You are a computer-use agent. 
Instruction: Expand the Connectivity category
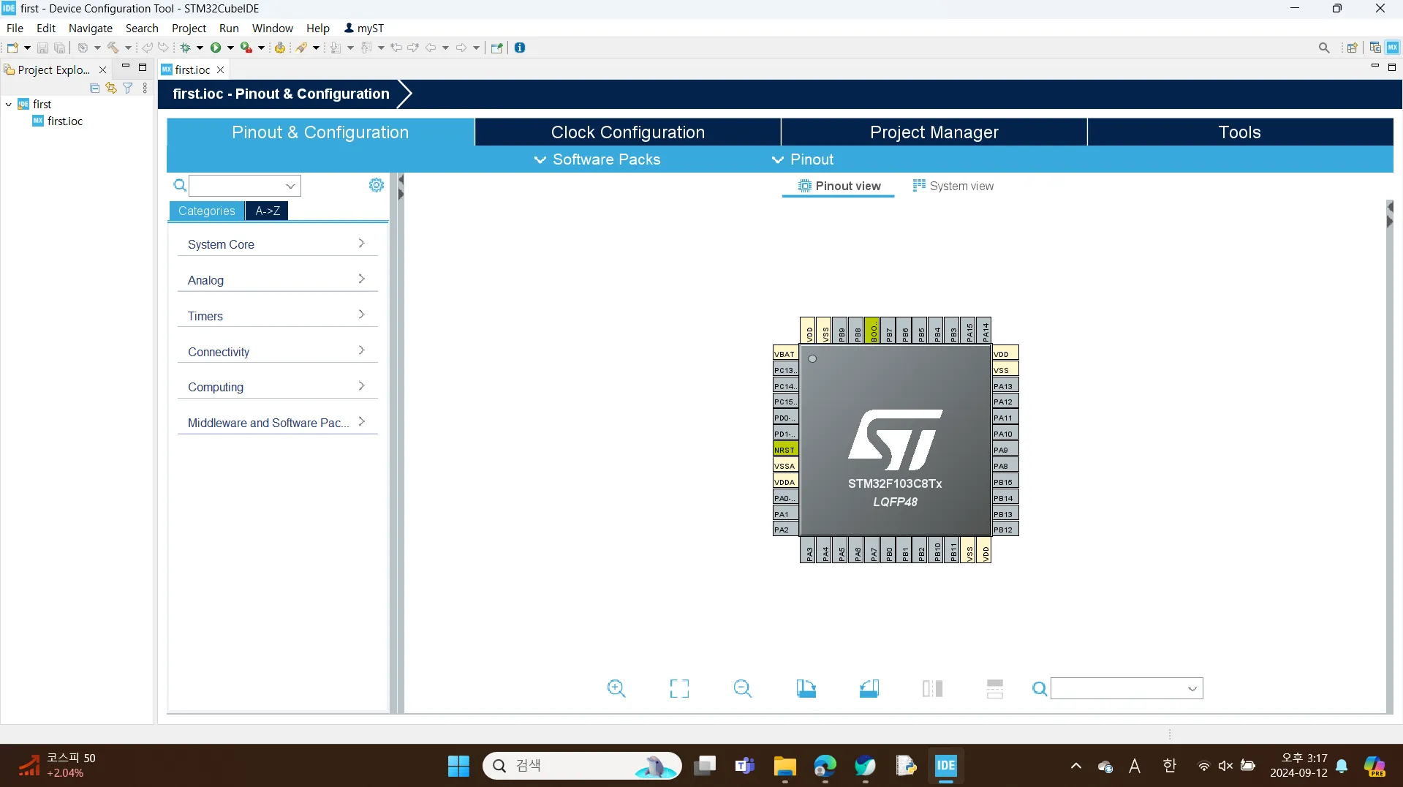click(x=277, y=352)
